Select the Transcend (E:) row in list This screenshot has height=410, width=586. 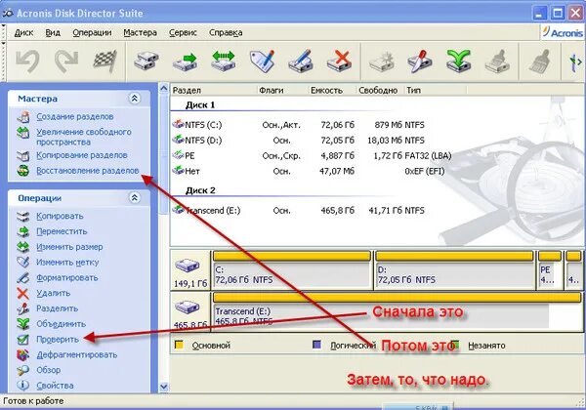coord(313,211)
